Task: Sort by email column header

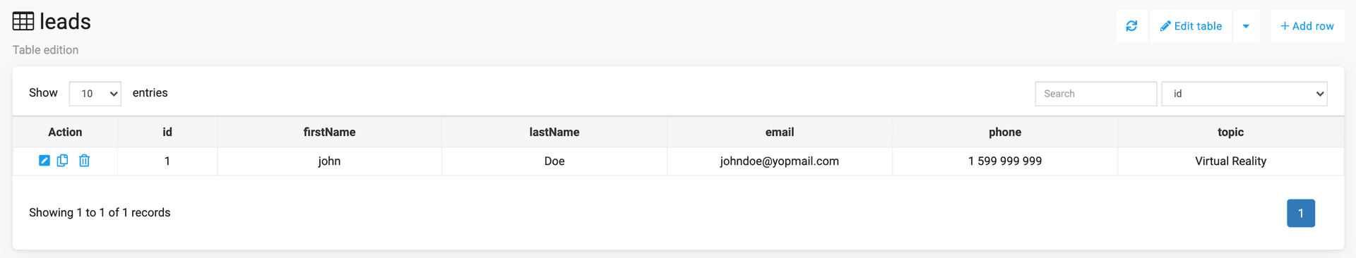Action: coord(780,132)
